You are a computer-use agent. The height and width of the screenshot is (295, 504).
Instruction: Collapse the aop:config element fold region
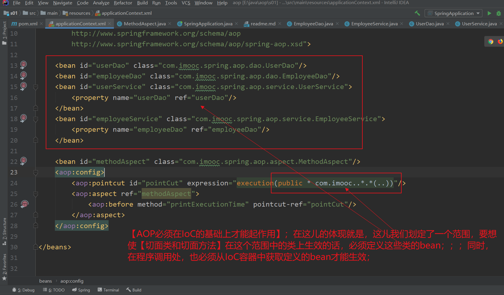coord(36,172)
